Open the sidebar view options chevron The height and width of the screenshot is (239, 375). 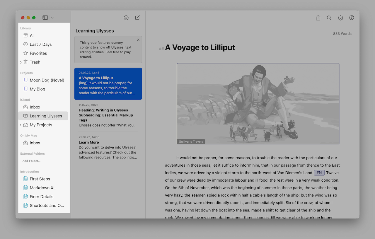click(52, 18)
